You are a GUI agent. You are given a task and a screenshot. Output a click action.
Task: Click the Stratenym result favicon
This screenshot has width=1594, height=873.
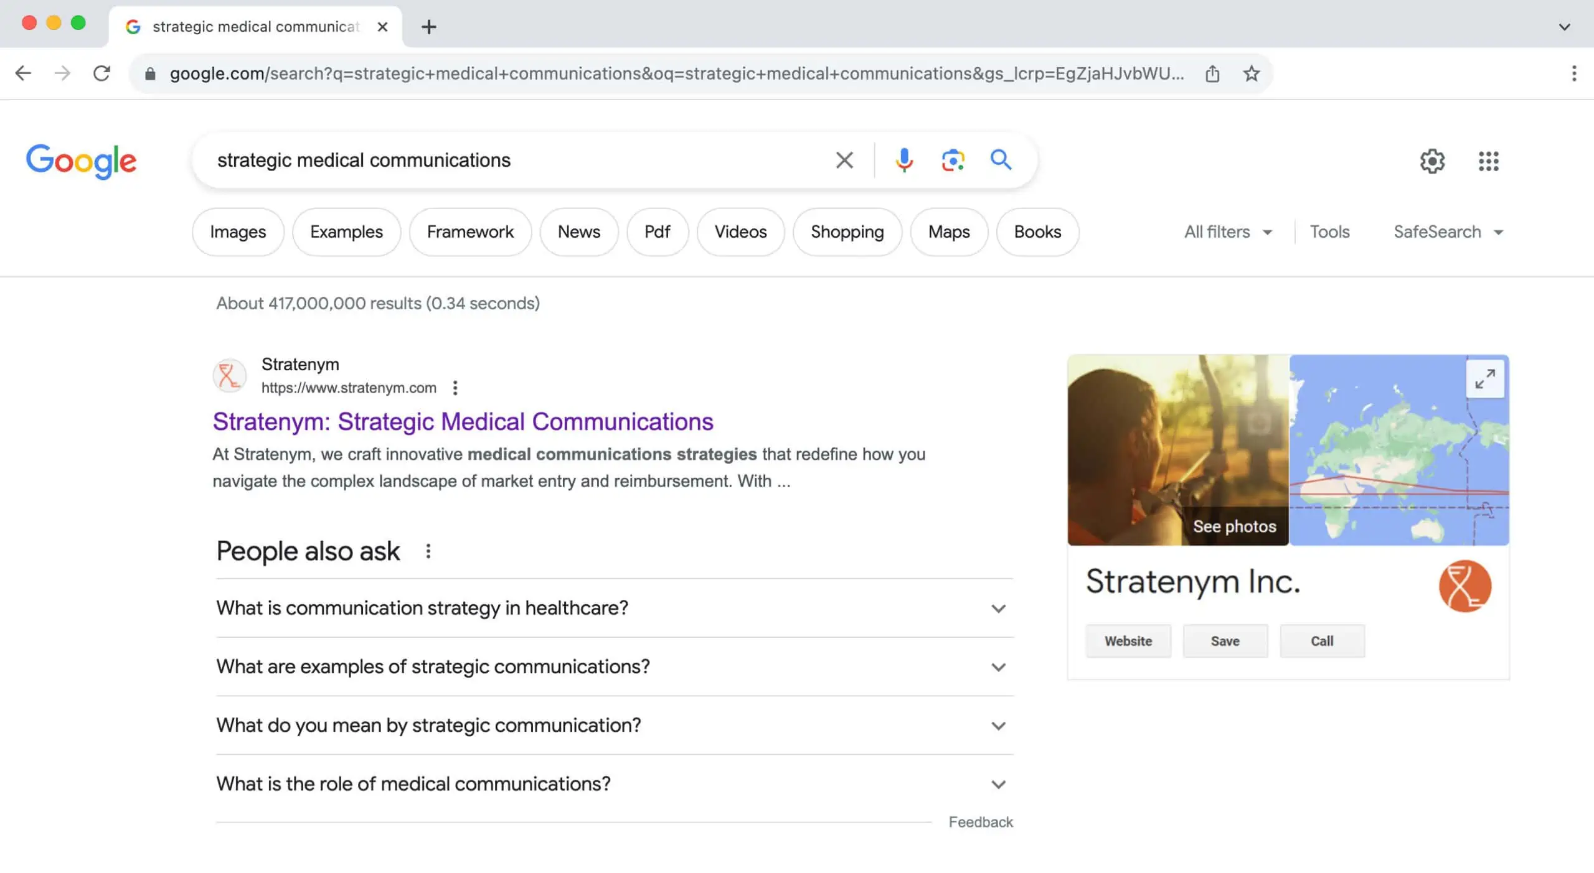pos(229,375)
